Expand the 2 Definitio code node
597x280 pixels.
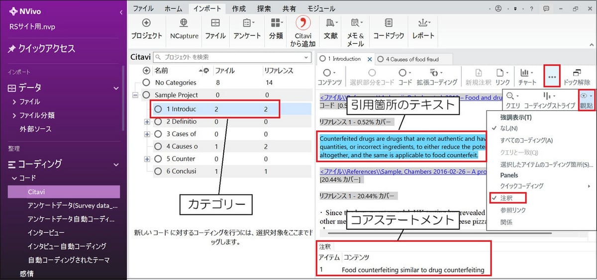pos(147,121)
